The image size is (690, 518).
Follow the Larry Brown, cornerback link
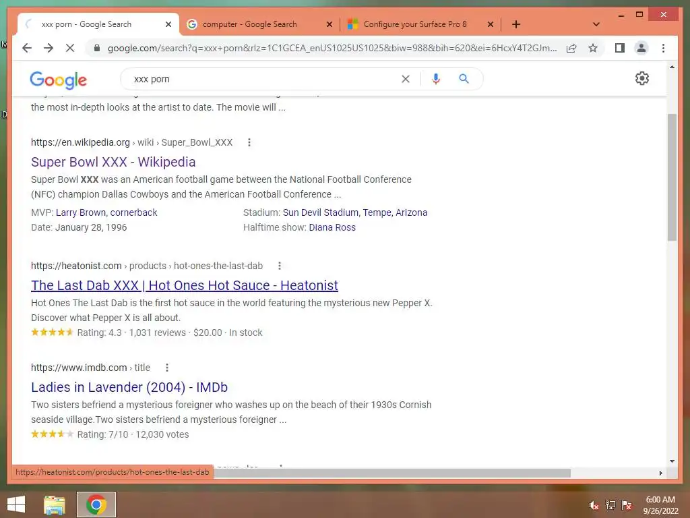(106, 212)
